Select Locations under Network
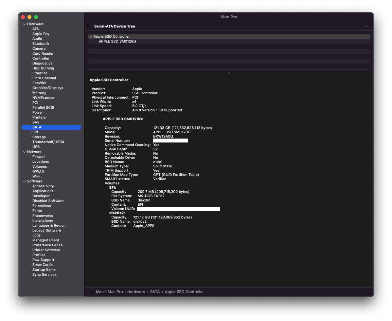This screenshot has height=321, width=392. click(41, 161)
